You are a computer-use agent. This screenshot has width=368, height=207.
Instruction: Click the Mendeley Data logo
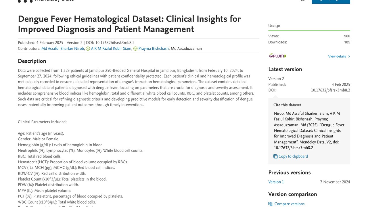point(46,1)
